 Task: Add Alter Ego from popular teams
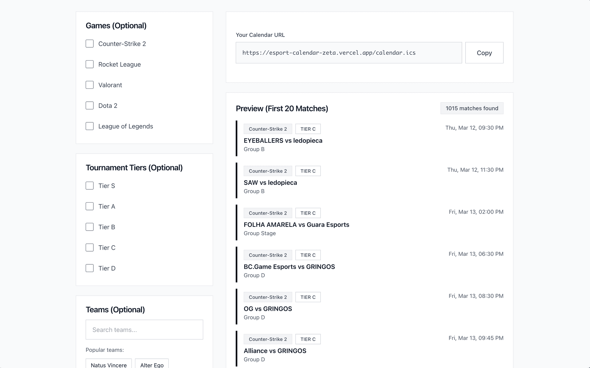151,365
